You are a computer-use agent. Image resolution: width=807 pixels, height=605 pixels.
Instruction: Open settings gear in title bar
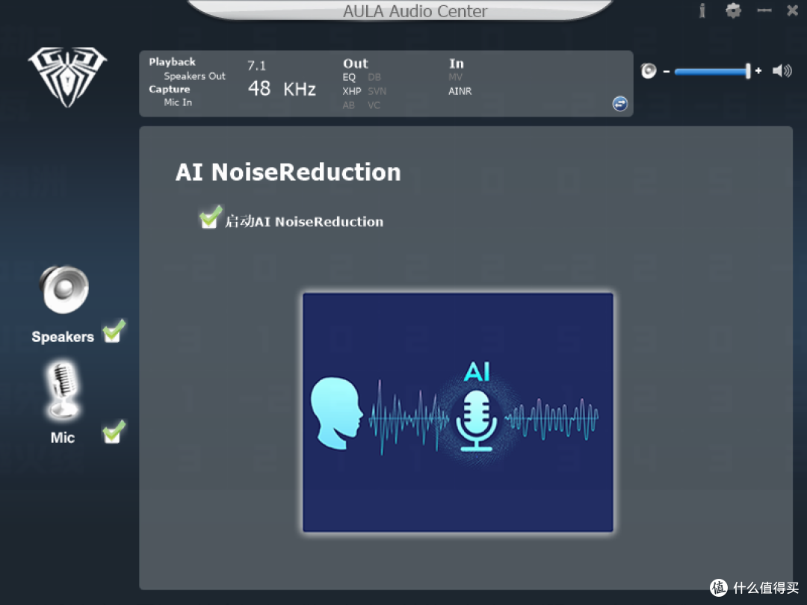(x=734, y=10)
